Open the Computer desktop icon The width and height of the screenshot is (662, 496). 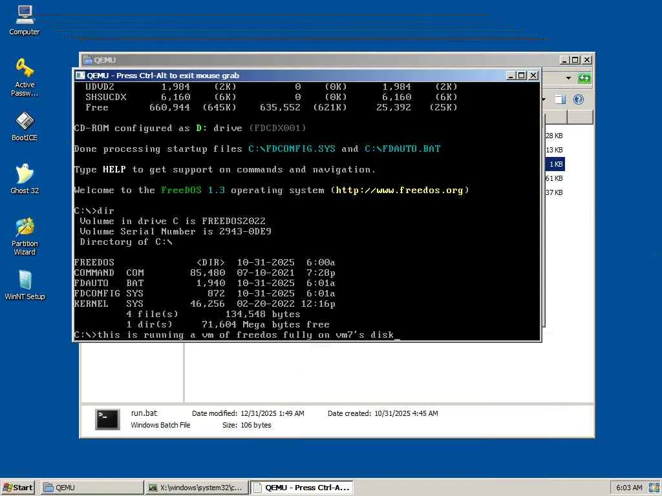[25, 20]
